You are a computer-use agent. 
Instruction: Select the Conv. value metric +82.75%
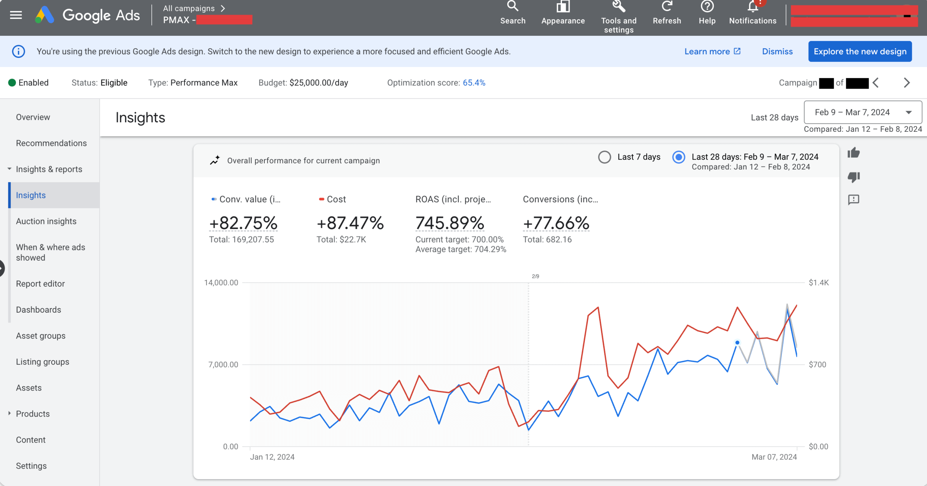coord(243,223)
